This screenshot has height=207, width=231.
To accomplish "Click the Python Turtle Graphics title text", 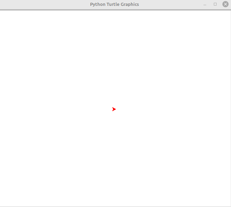I will [x=114, y=4].
